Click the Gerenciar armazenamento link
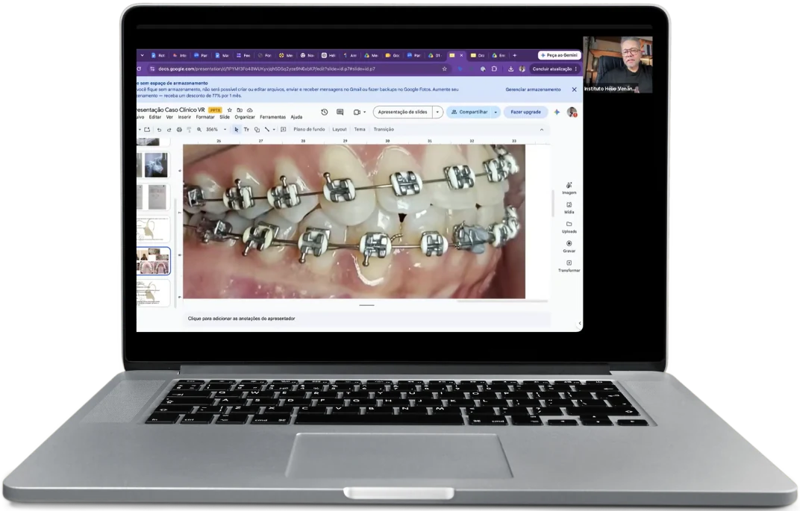800x511 pixels. click(x=533, y=90)
